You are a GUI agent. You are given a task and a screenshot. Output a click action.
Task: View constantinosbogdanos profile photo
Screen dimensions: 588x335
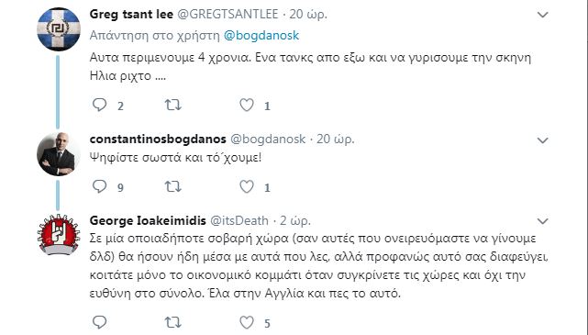click(59, 154)
